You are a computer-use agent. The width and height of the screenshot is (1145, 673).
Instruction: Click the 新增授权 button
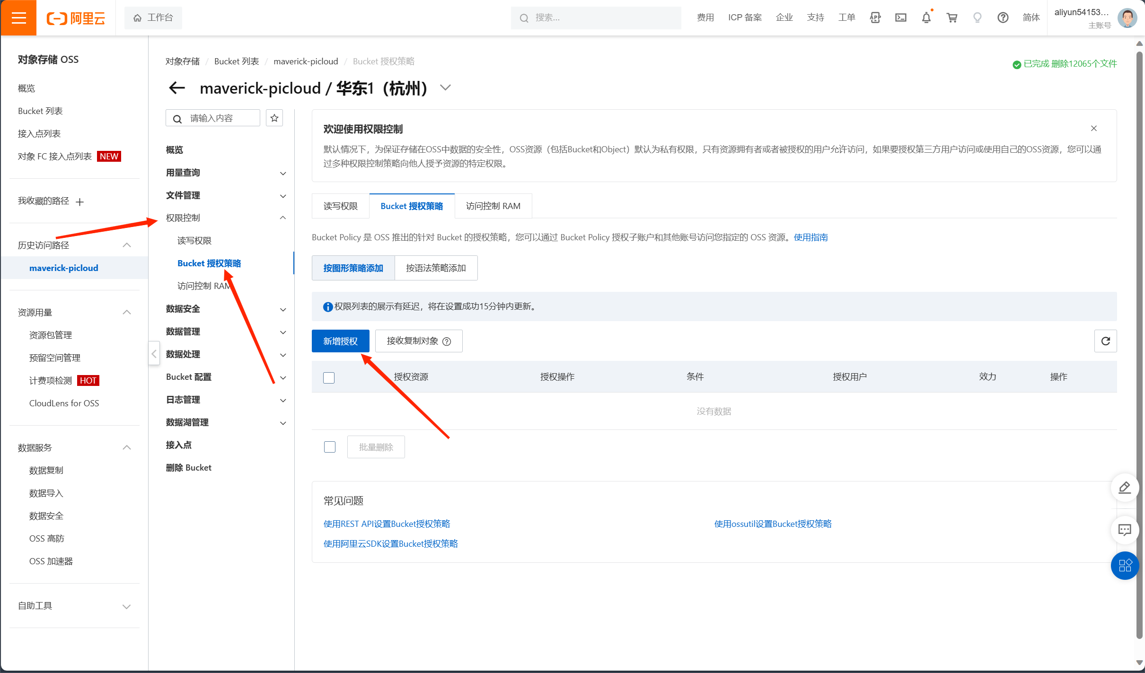click(340, 341)
